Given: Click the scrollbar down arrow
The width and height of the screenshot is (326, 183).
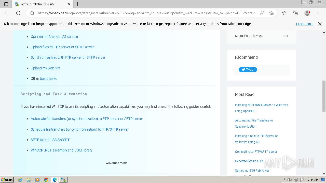Looking at the screenshot, I should pyautogui.click(x=324, y=174).
